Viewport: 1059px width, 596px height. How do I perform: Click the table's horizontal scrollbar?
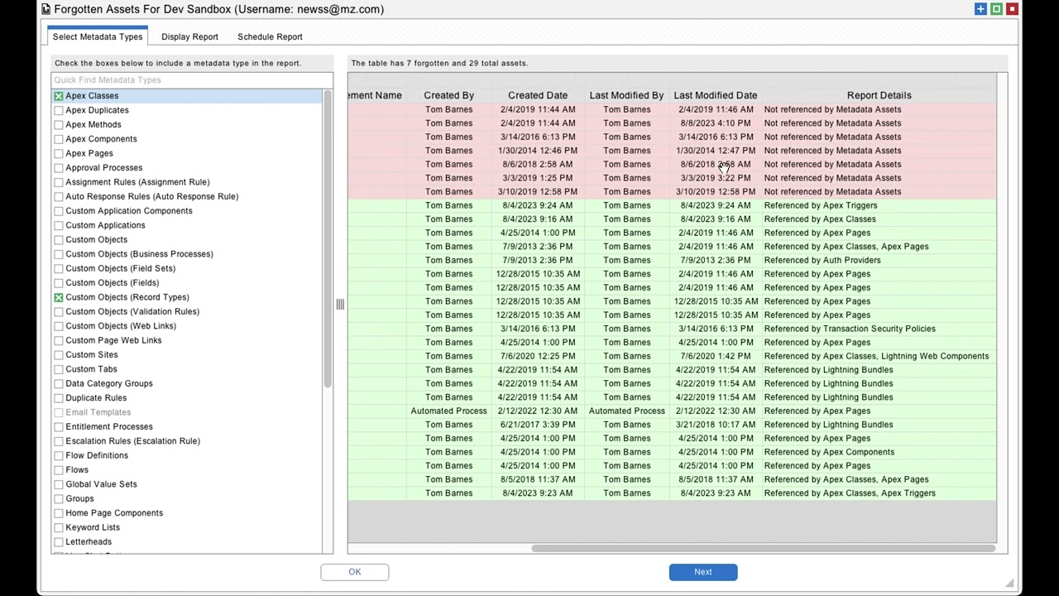pos(763,547)
